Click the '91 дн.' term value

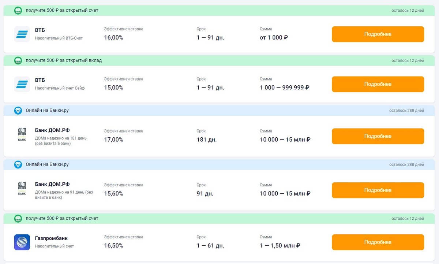coord(205,193)
